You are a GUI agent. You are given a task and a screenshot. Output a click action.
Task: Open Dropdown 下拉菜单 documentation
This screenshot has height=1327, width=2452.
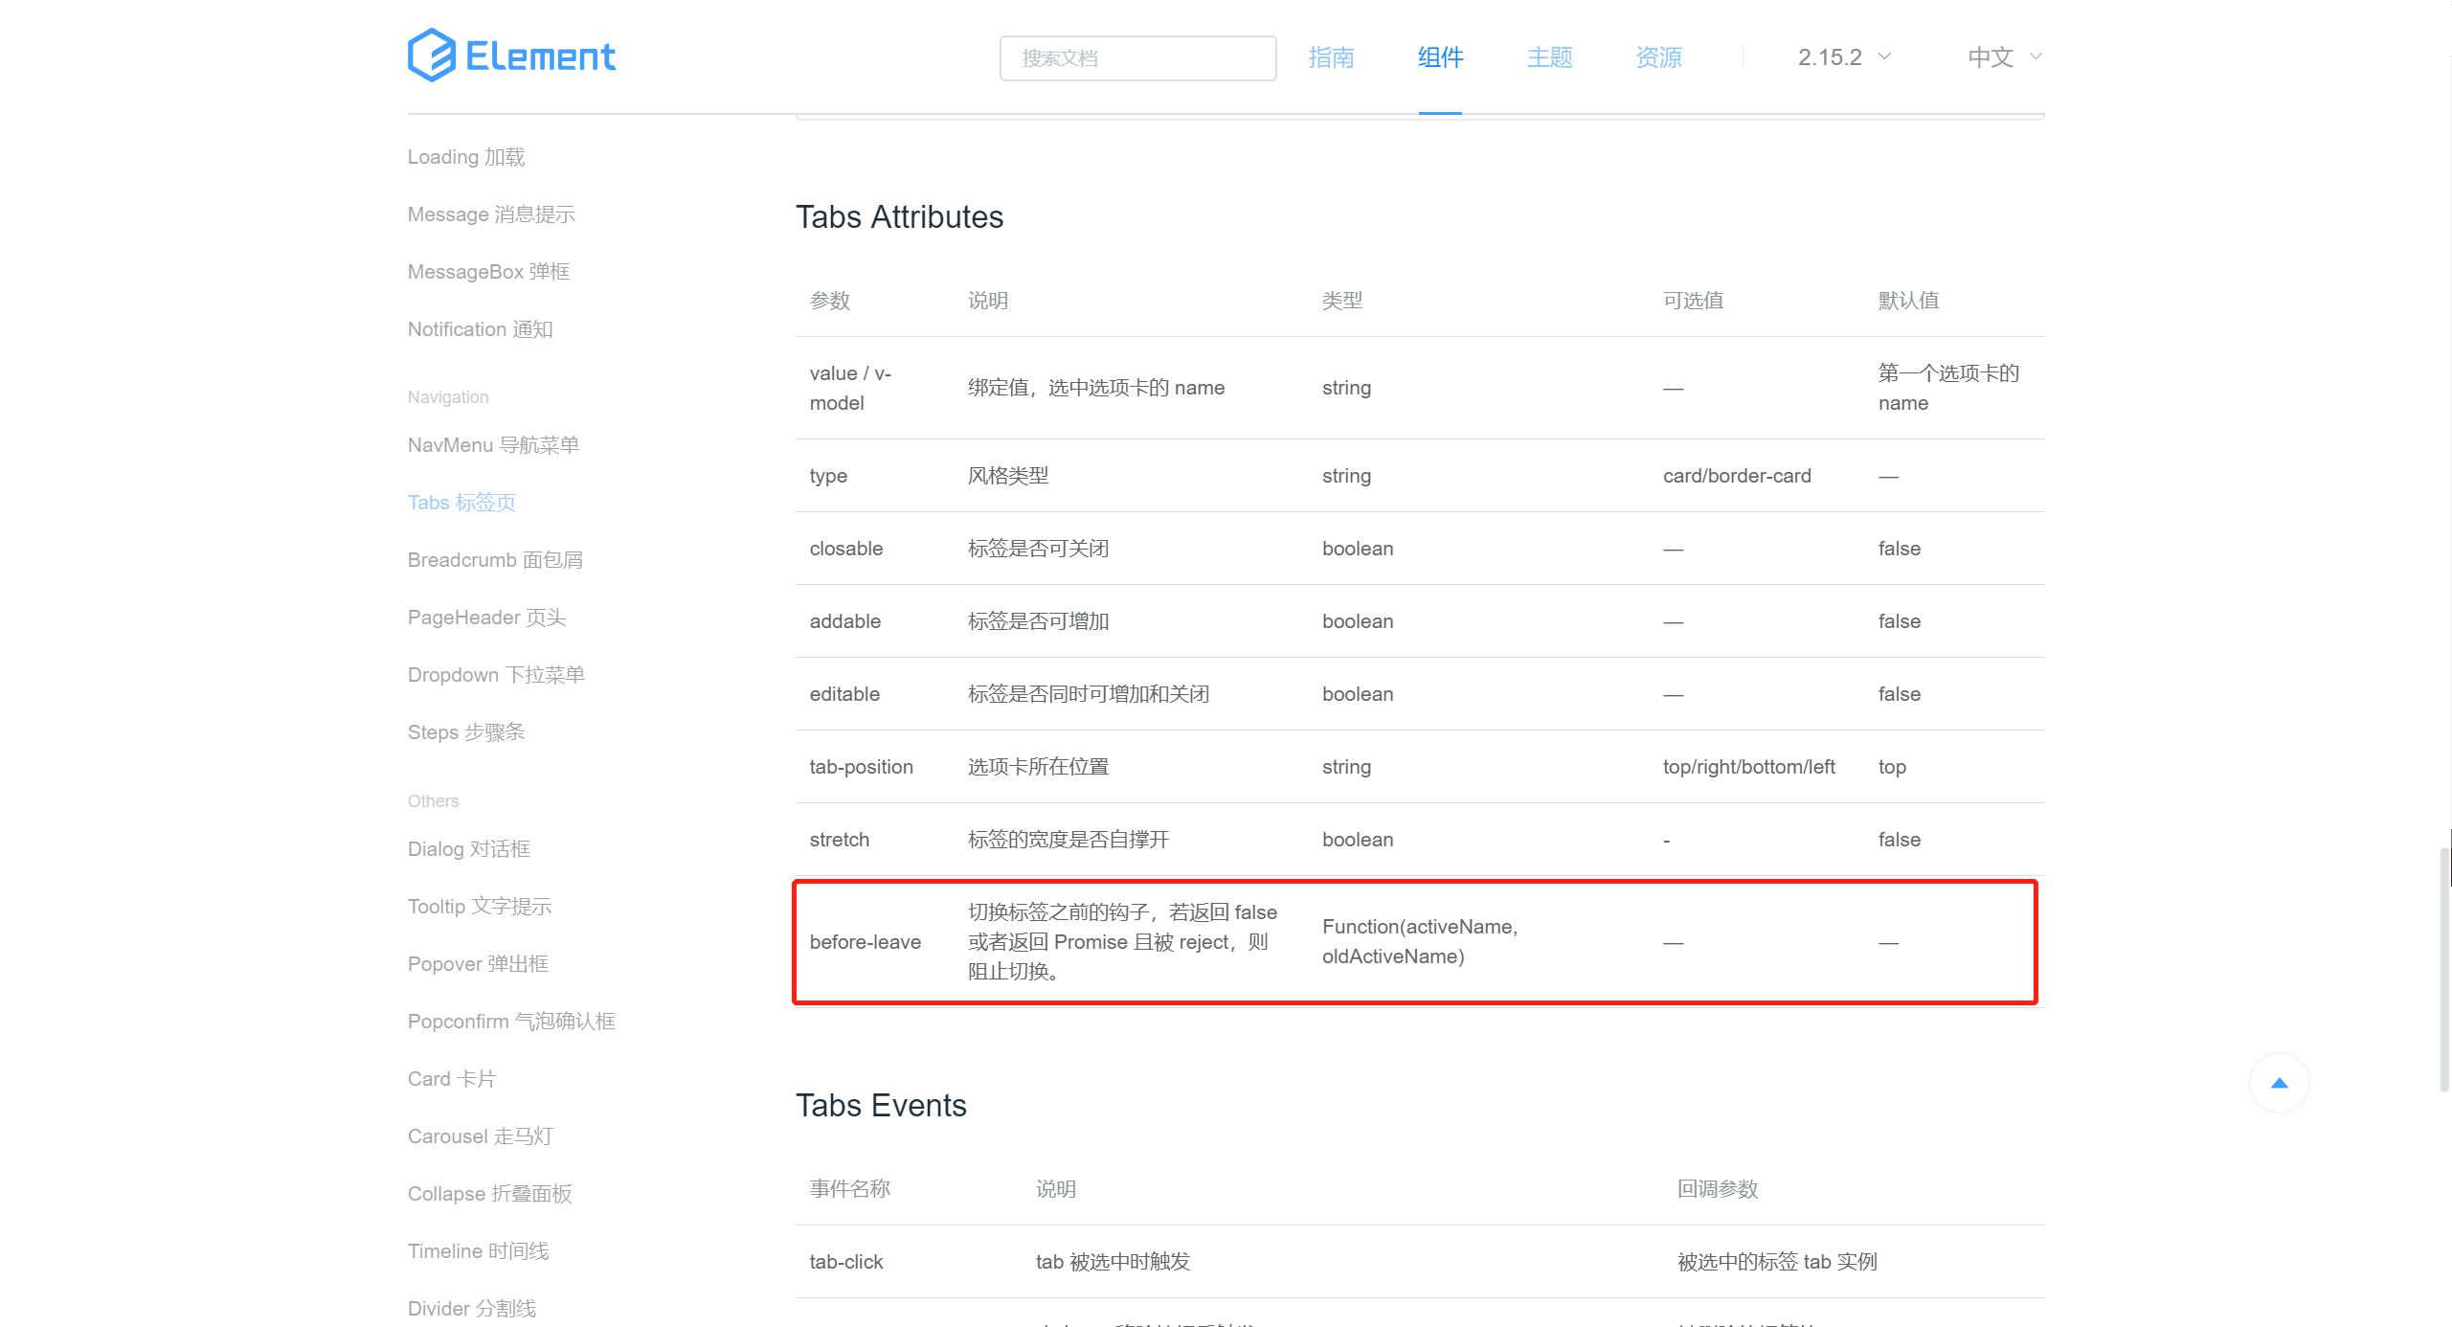pos(495,674)
